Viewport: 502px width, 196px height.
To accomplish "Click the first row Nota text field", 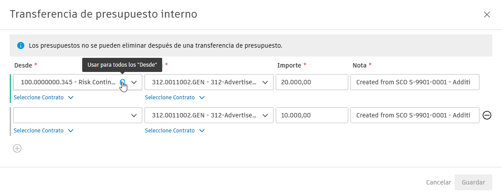I will 415,82.
